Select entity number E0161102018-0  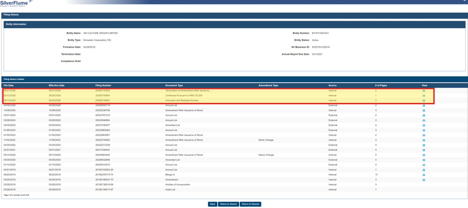pos(320,33)
